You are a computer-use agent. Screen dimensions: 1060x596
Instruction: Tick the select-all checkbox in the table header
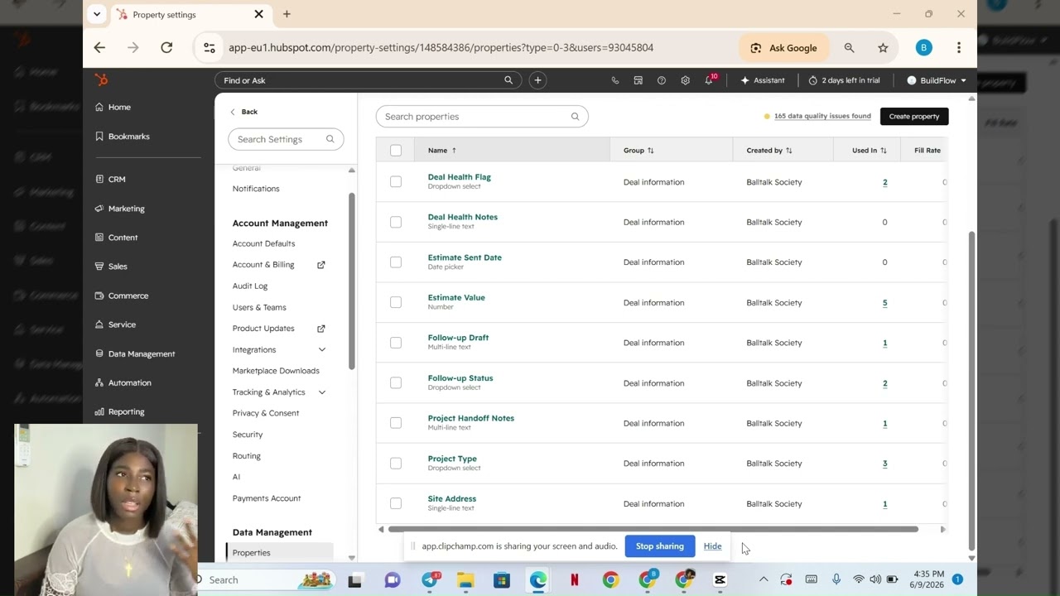click(x=396, y=151)
